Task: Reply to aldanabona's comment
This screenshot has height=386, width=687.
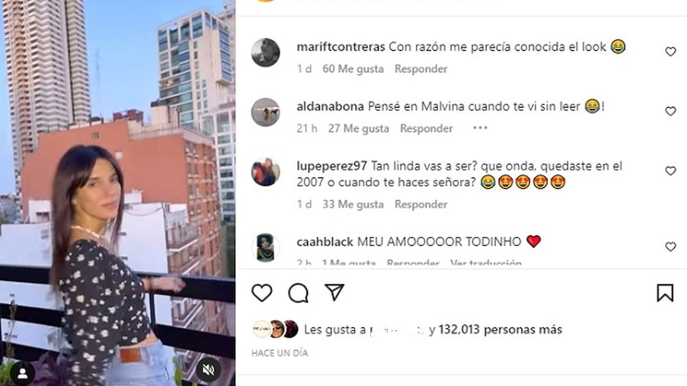Action: click(427, 129)
